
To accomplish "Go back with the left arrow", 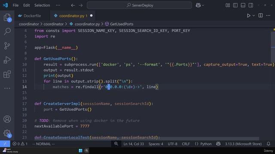I will click(x=73, y=6).
